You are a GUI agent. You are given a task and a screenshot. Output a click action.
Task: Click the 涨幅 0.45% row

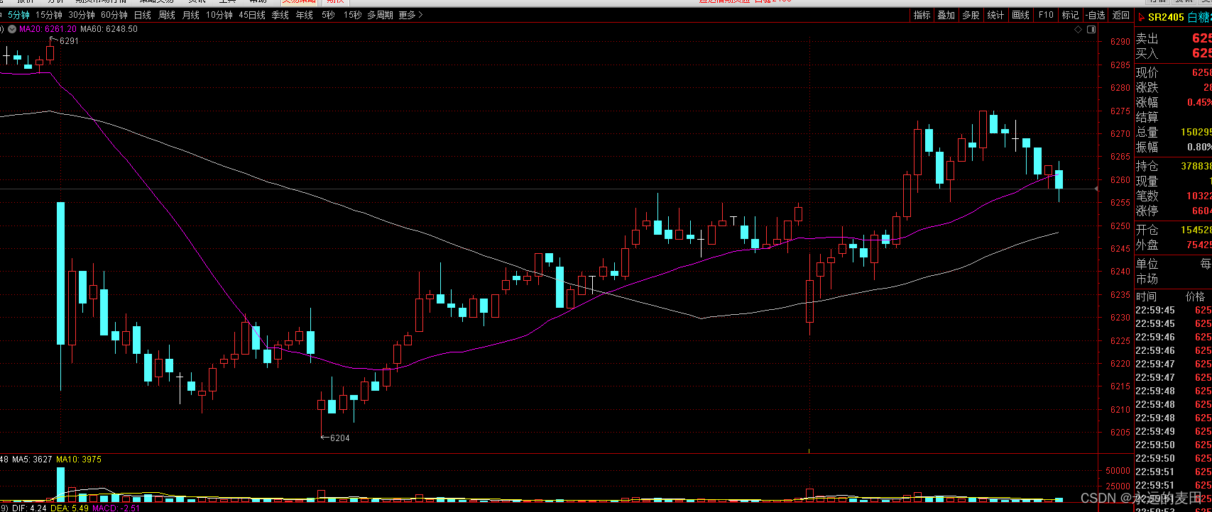click(x=1173, y=102)
